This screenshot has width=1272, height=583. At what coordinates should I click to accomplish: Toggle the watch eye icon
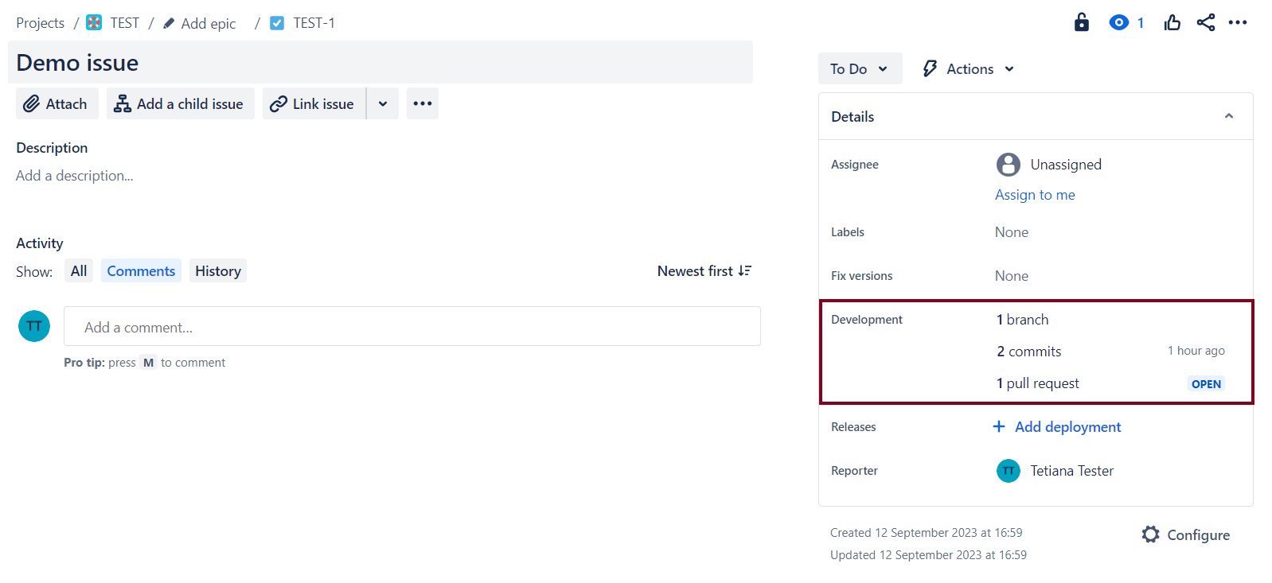point(1119,22)
